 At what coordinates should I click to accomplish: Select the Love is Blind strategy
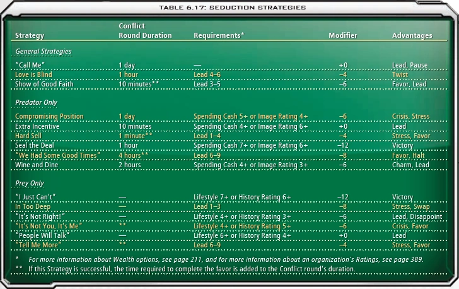(x=33, y=74)
